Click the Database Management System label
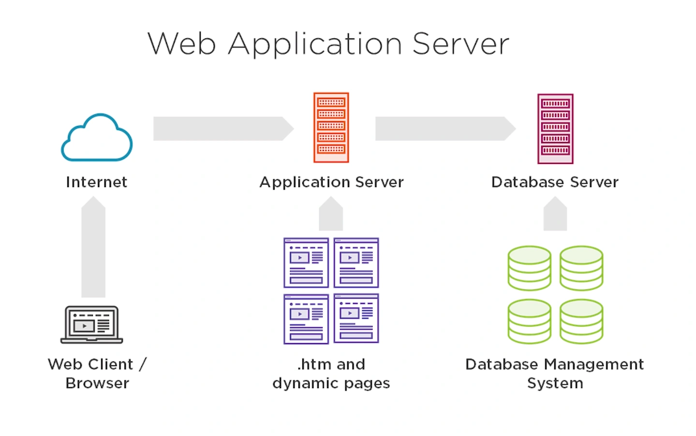 554,374
